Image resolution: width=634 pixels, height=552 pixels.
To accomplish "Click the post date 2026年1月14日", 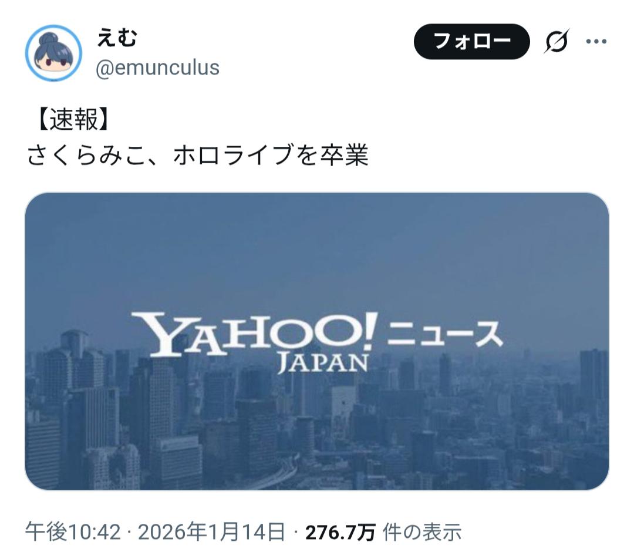I will pyautogui.click(x=211, y=531).
